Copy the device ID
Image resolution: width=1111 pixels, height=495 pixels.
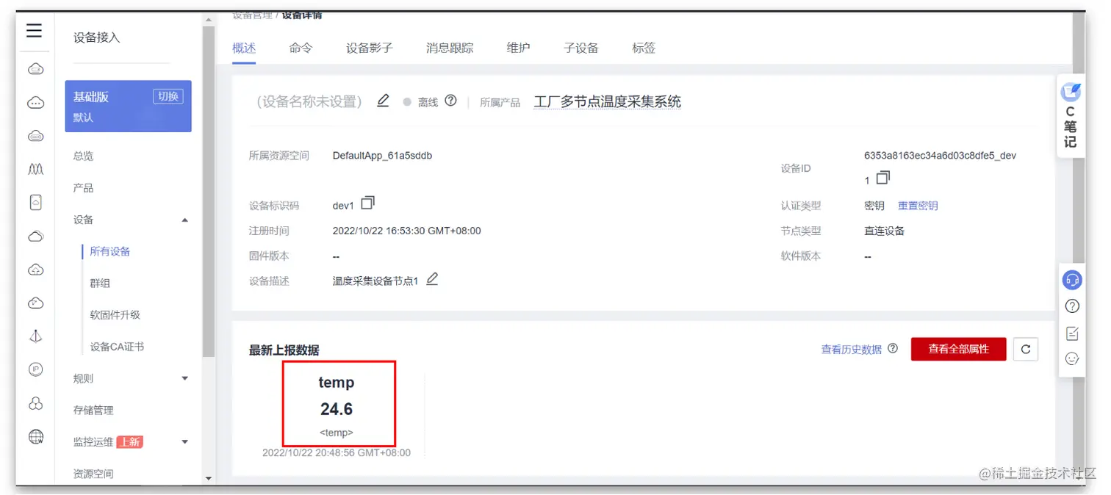coord(883,177)
